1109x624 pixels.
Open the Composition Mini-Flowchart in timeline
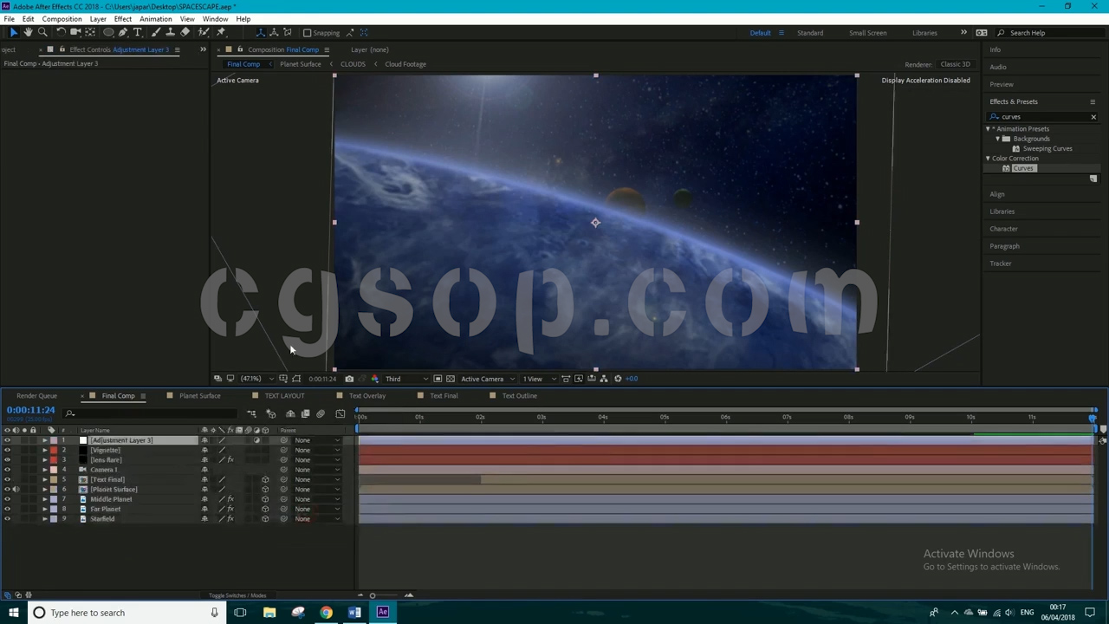click(251, 414)
